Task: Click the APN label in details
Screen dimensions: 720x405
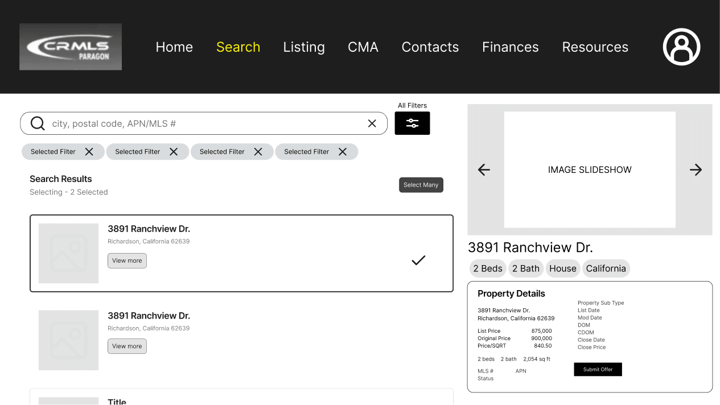Action: tap(521, 371)
